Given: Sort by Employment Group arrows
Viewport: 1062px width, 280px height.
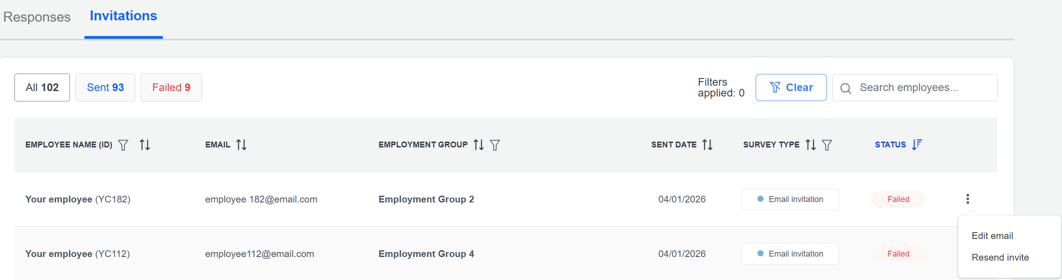Looking at the screenshot, I should click(x=479, y=145).
